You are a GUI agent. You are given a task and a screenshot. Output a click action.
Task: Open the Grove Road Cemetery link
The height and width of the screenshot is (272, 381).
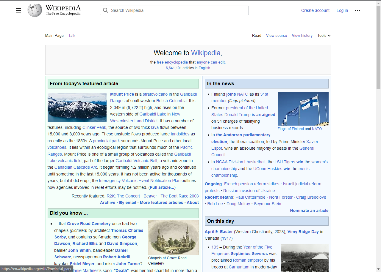[x=89, y=224]
